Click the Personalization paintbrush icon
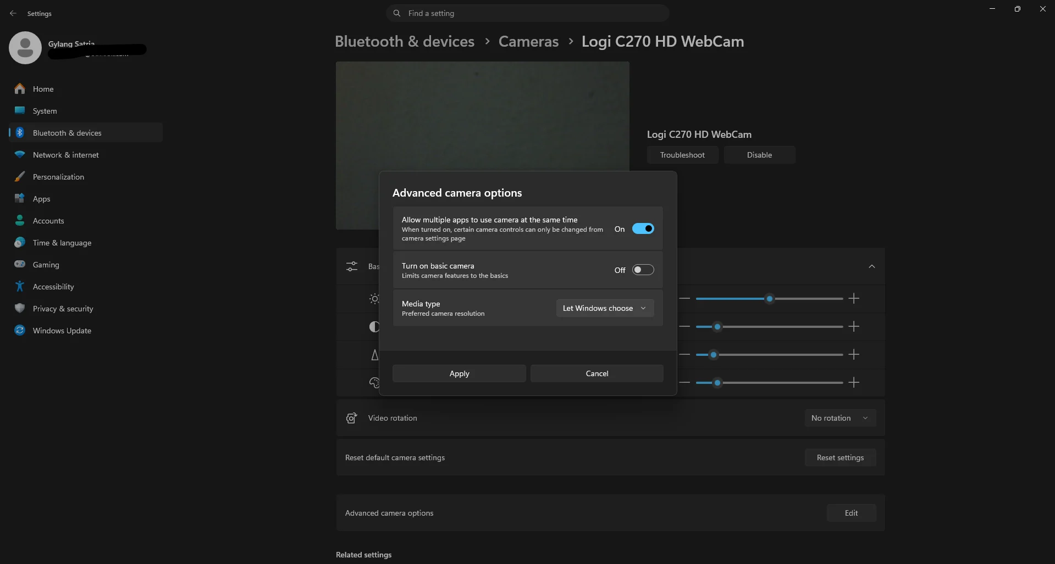The height and width of the screenshot is (564, 1055). [x=20, y=176]
